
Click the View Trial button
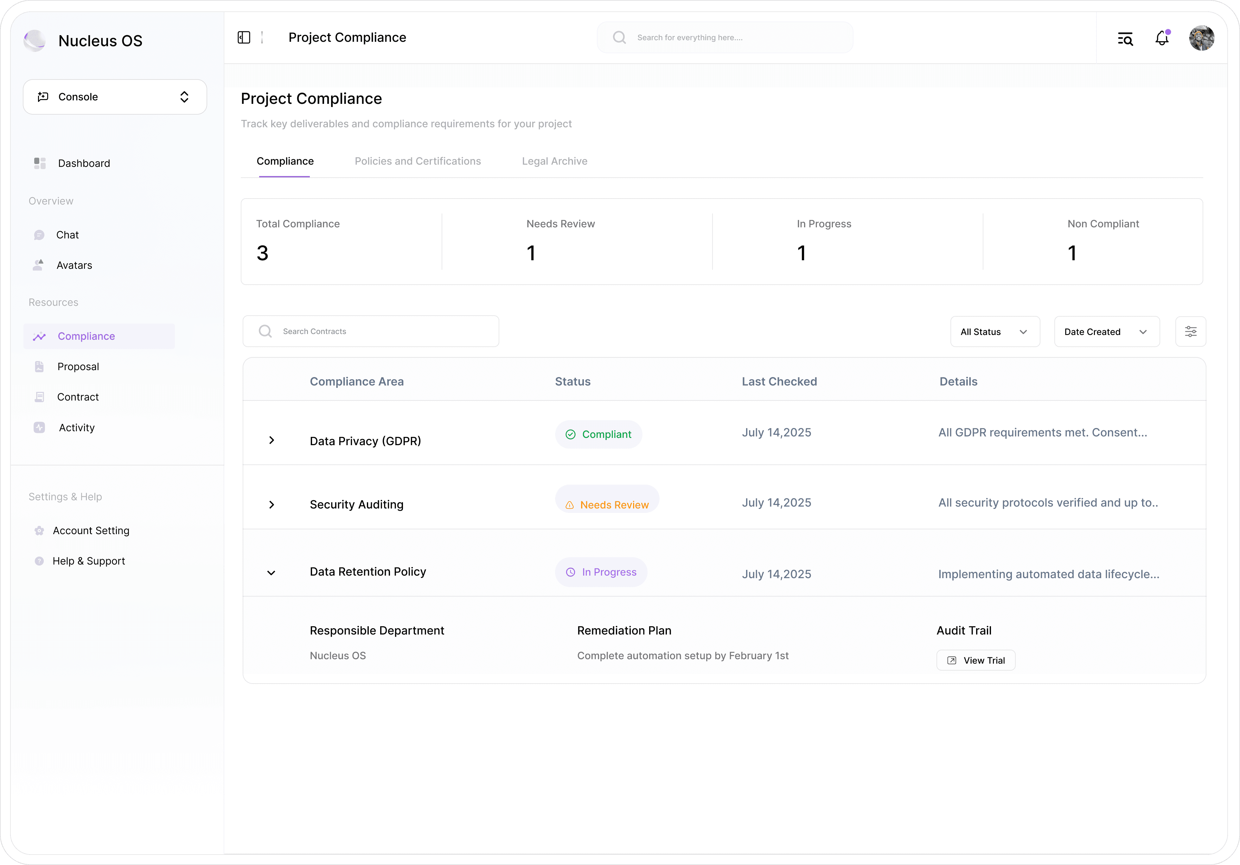[975, 660]
